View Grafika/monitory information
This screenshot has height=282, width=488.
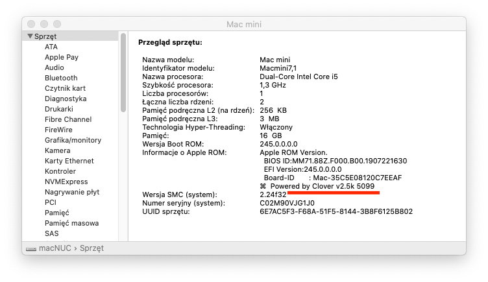pos(73,140)
